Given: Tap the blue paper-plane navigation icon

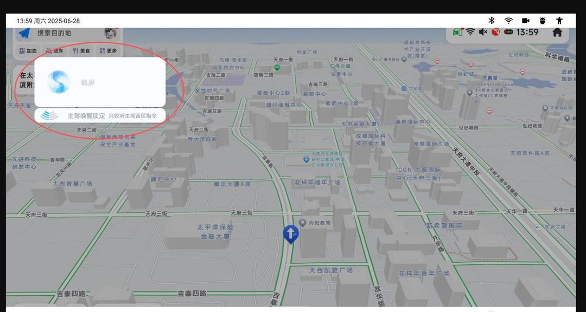Looking at the screenshot, I should [24, 33].
